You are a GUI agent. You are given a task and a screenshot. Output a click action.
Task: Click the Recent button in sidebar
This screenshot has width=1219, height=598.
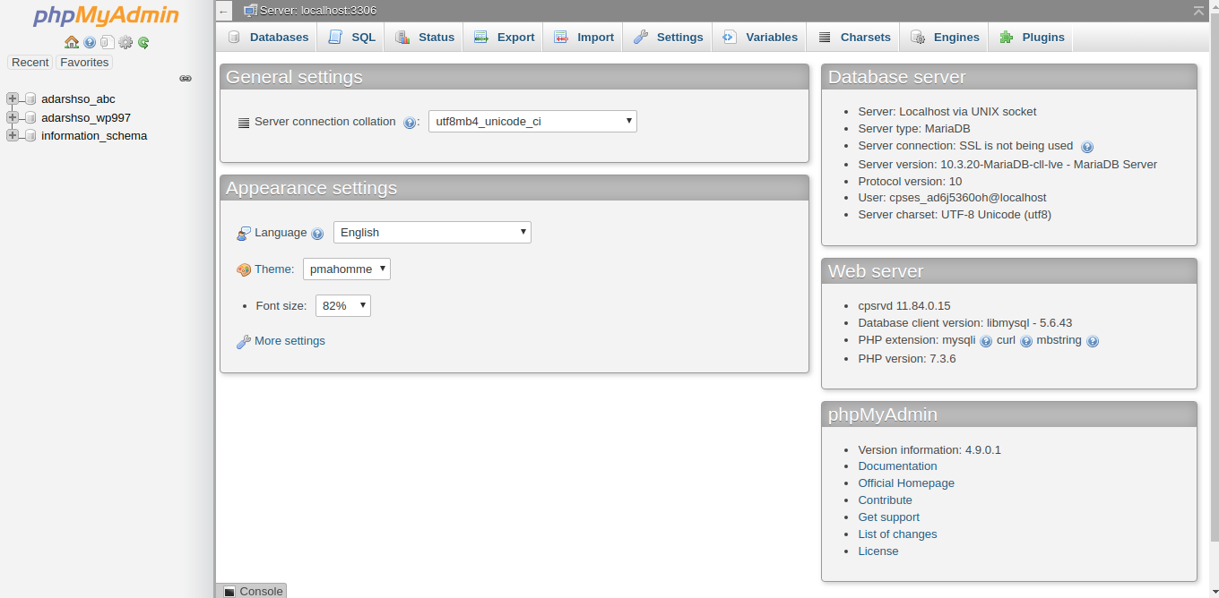(30, 62)
